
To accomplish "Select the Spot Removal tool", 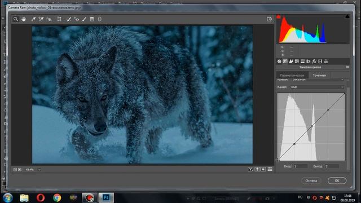I will point(69,19).
